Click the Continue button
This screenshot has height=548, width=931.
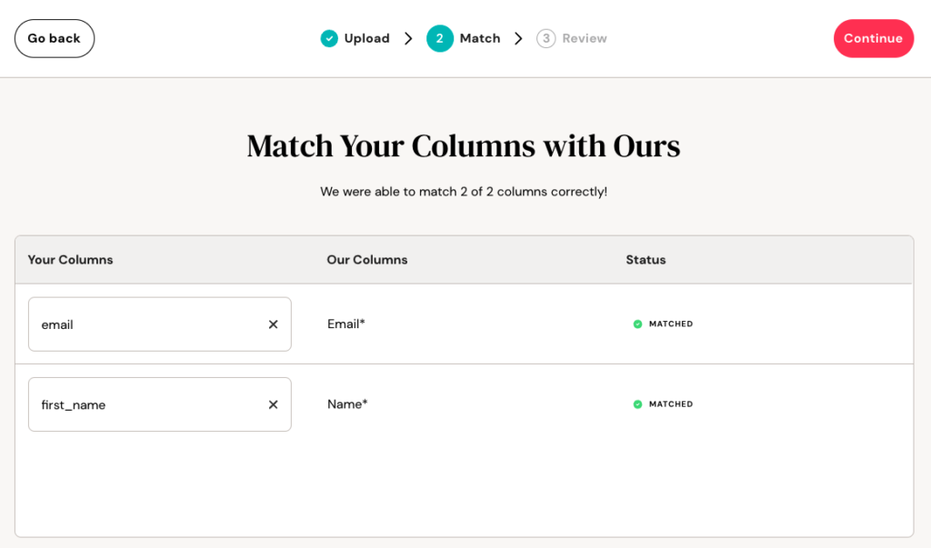pos(873,38)
